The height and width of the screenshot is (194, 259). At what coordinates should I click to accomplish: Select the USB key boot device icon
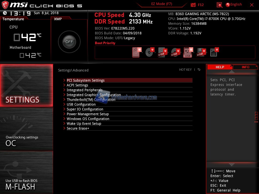click(x=188, y=53)
